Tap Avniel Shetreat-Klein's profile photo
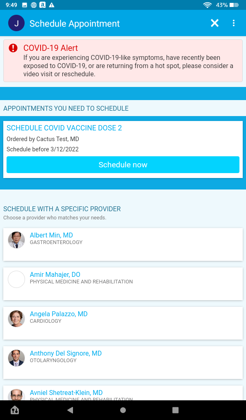Viewport: 246px width, 420px height. pos(16,395)
